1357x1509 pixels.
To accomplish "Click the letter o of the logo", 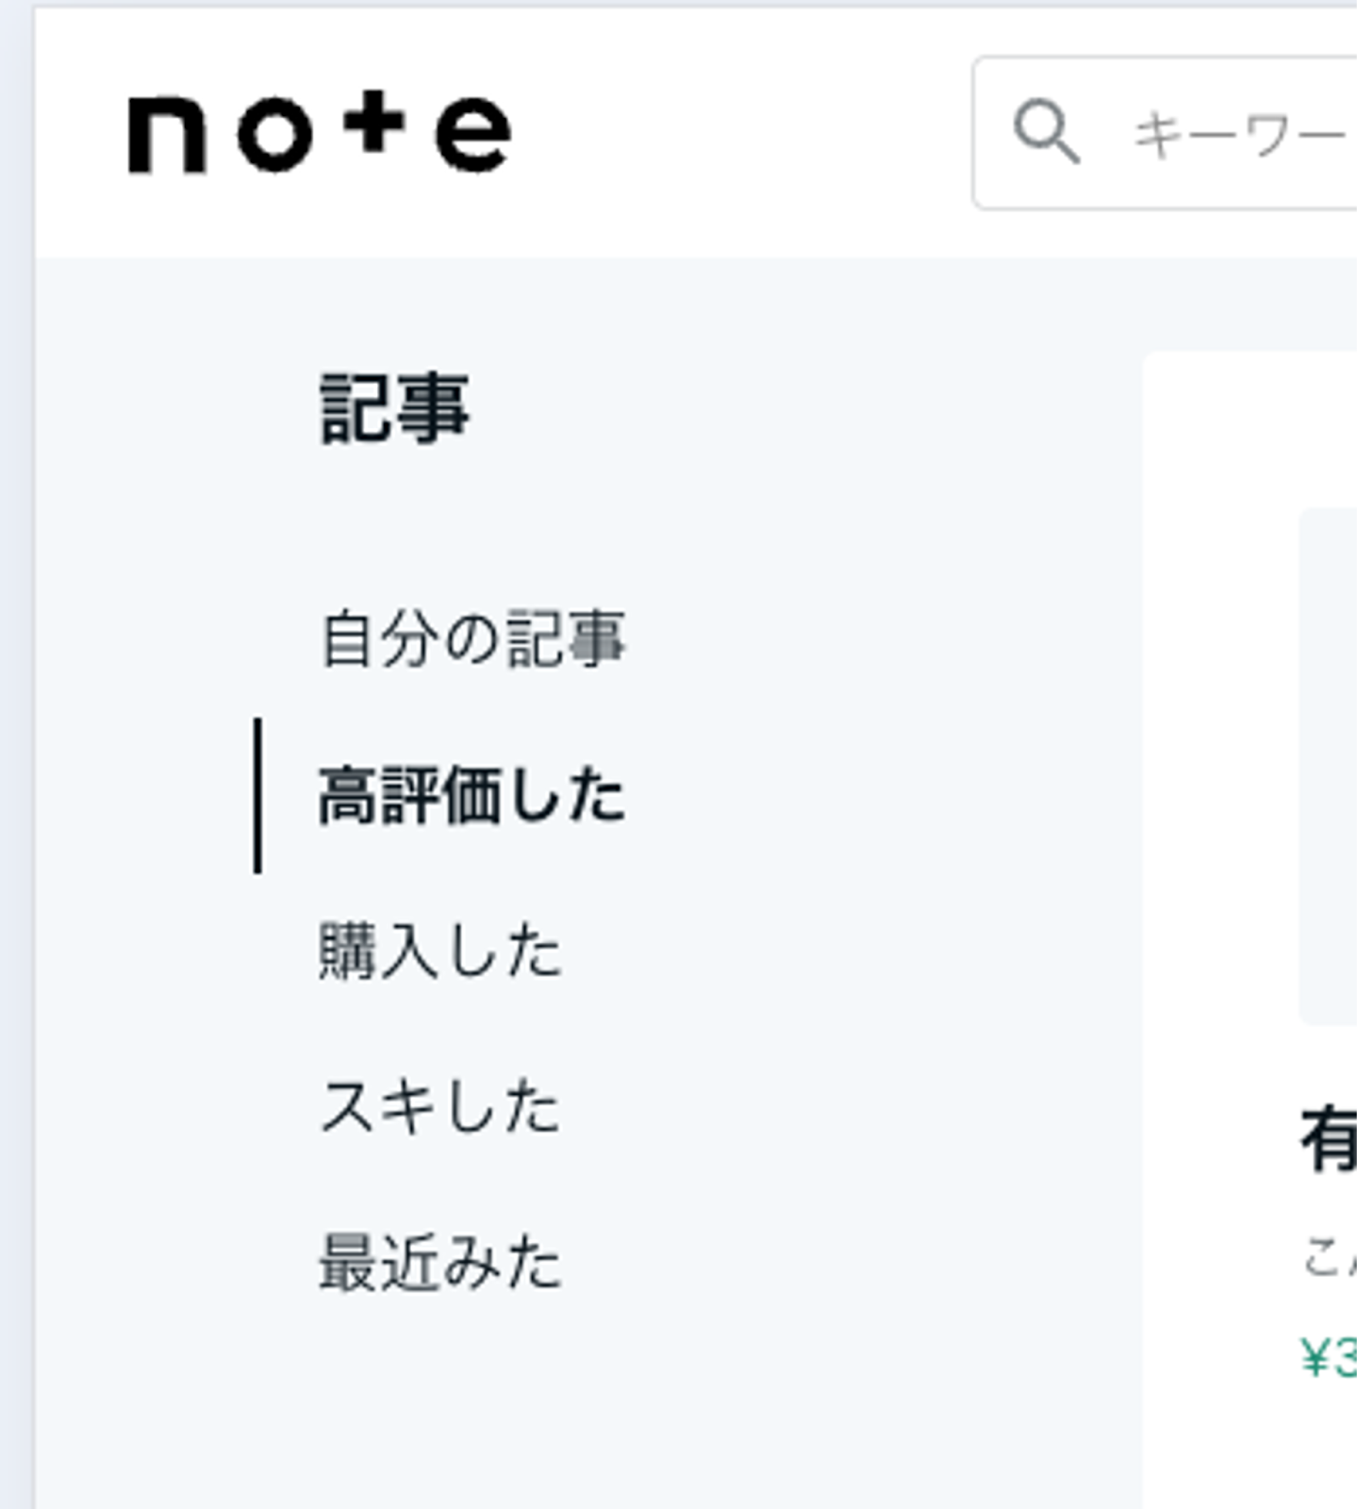I will [274, 136].
